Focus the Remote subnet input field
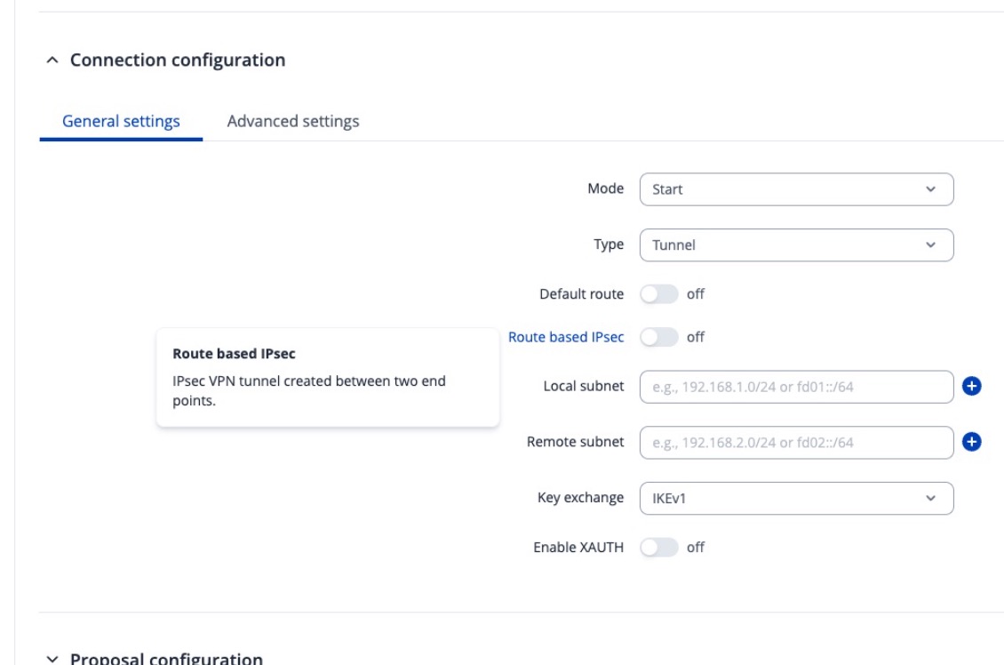The image size is (1004, 665). [795, 442]
